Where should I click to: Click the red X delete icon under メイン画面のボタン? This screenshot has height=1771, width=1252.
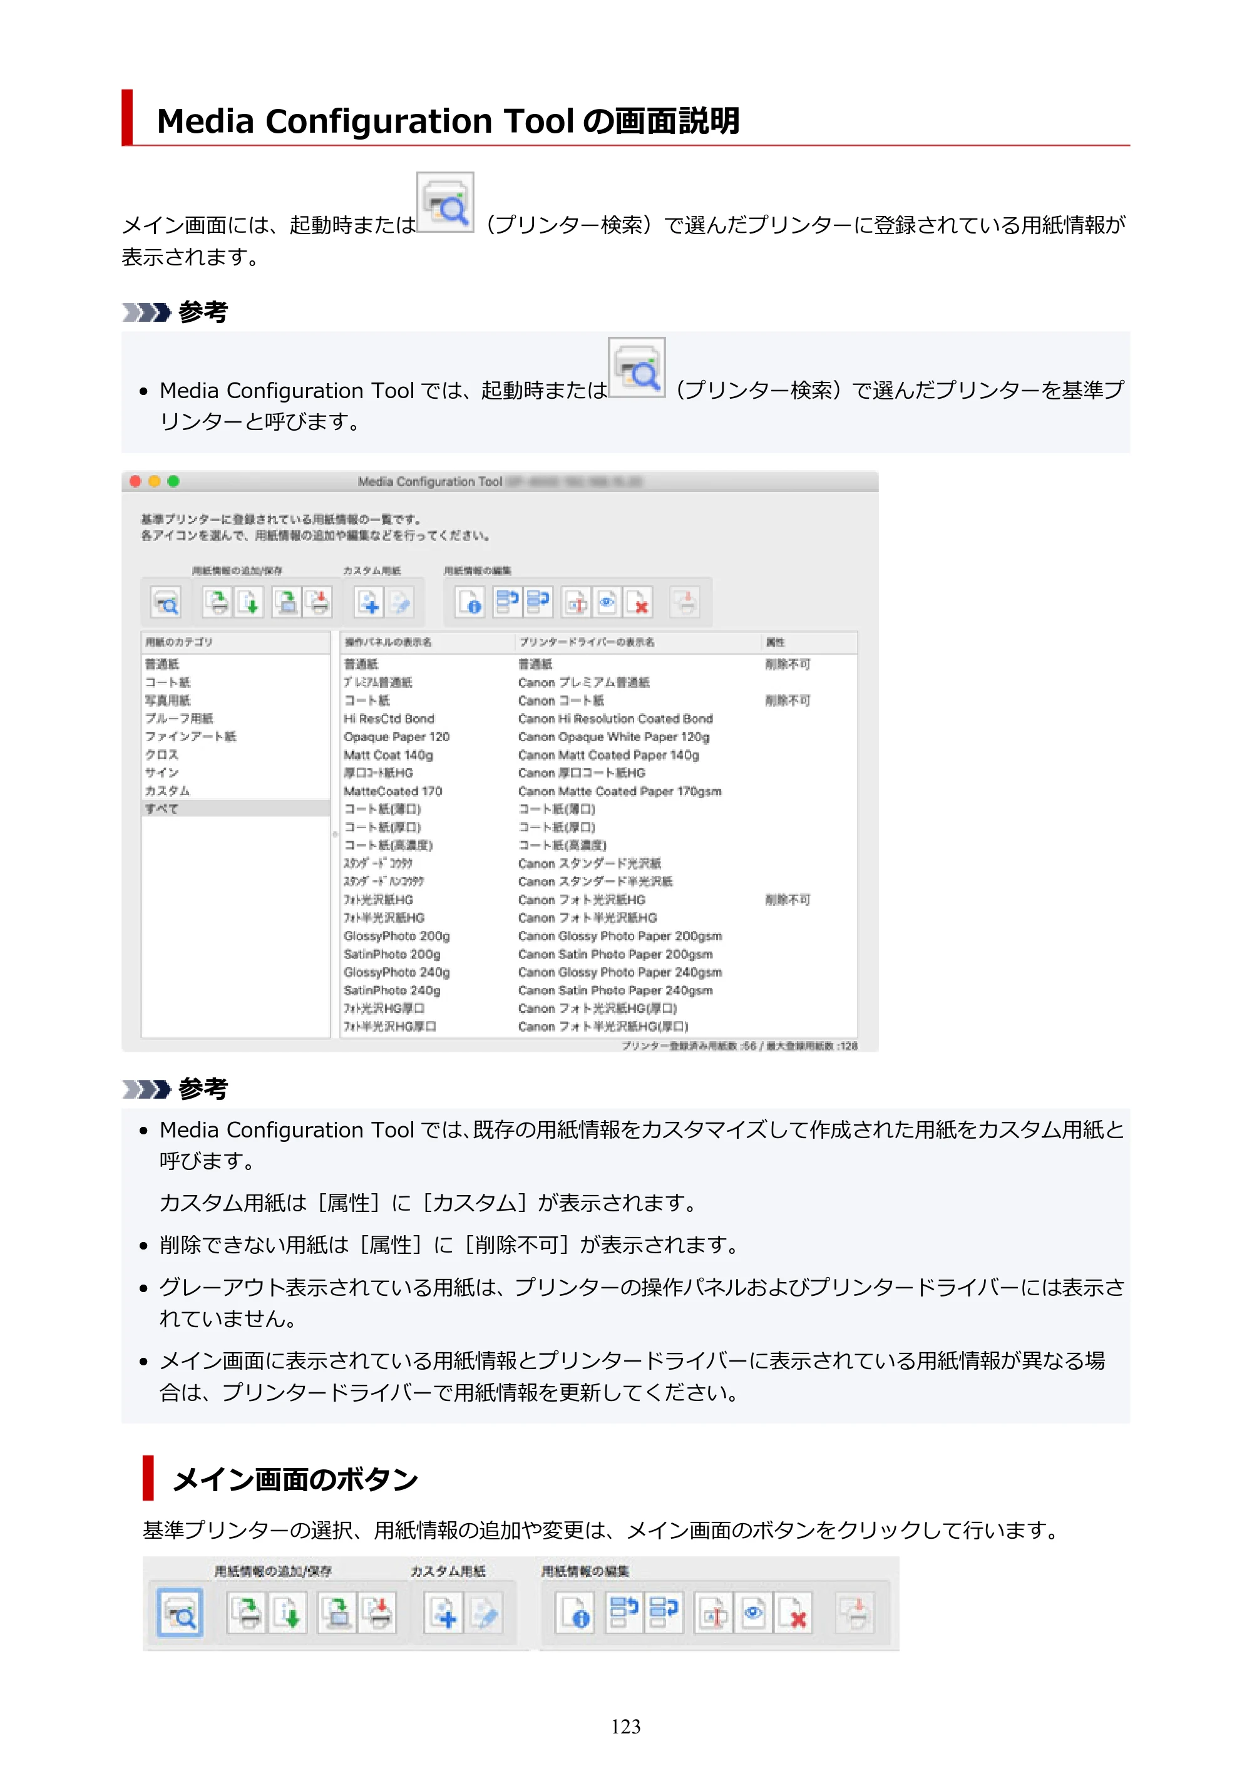pos(794,1612)
